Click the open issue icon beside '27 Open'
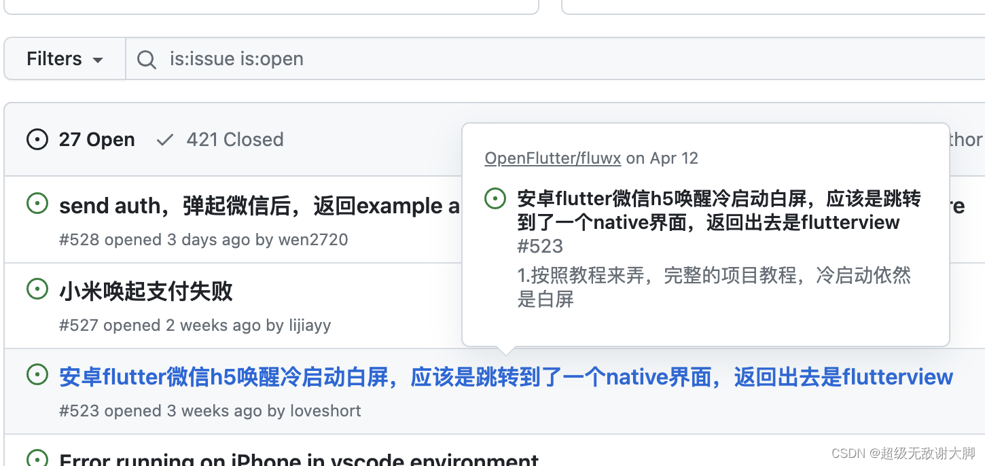The image size is (985, 466). pos(37,139)
